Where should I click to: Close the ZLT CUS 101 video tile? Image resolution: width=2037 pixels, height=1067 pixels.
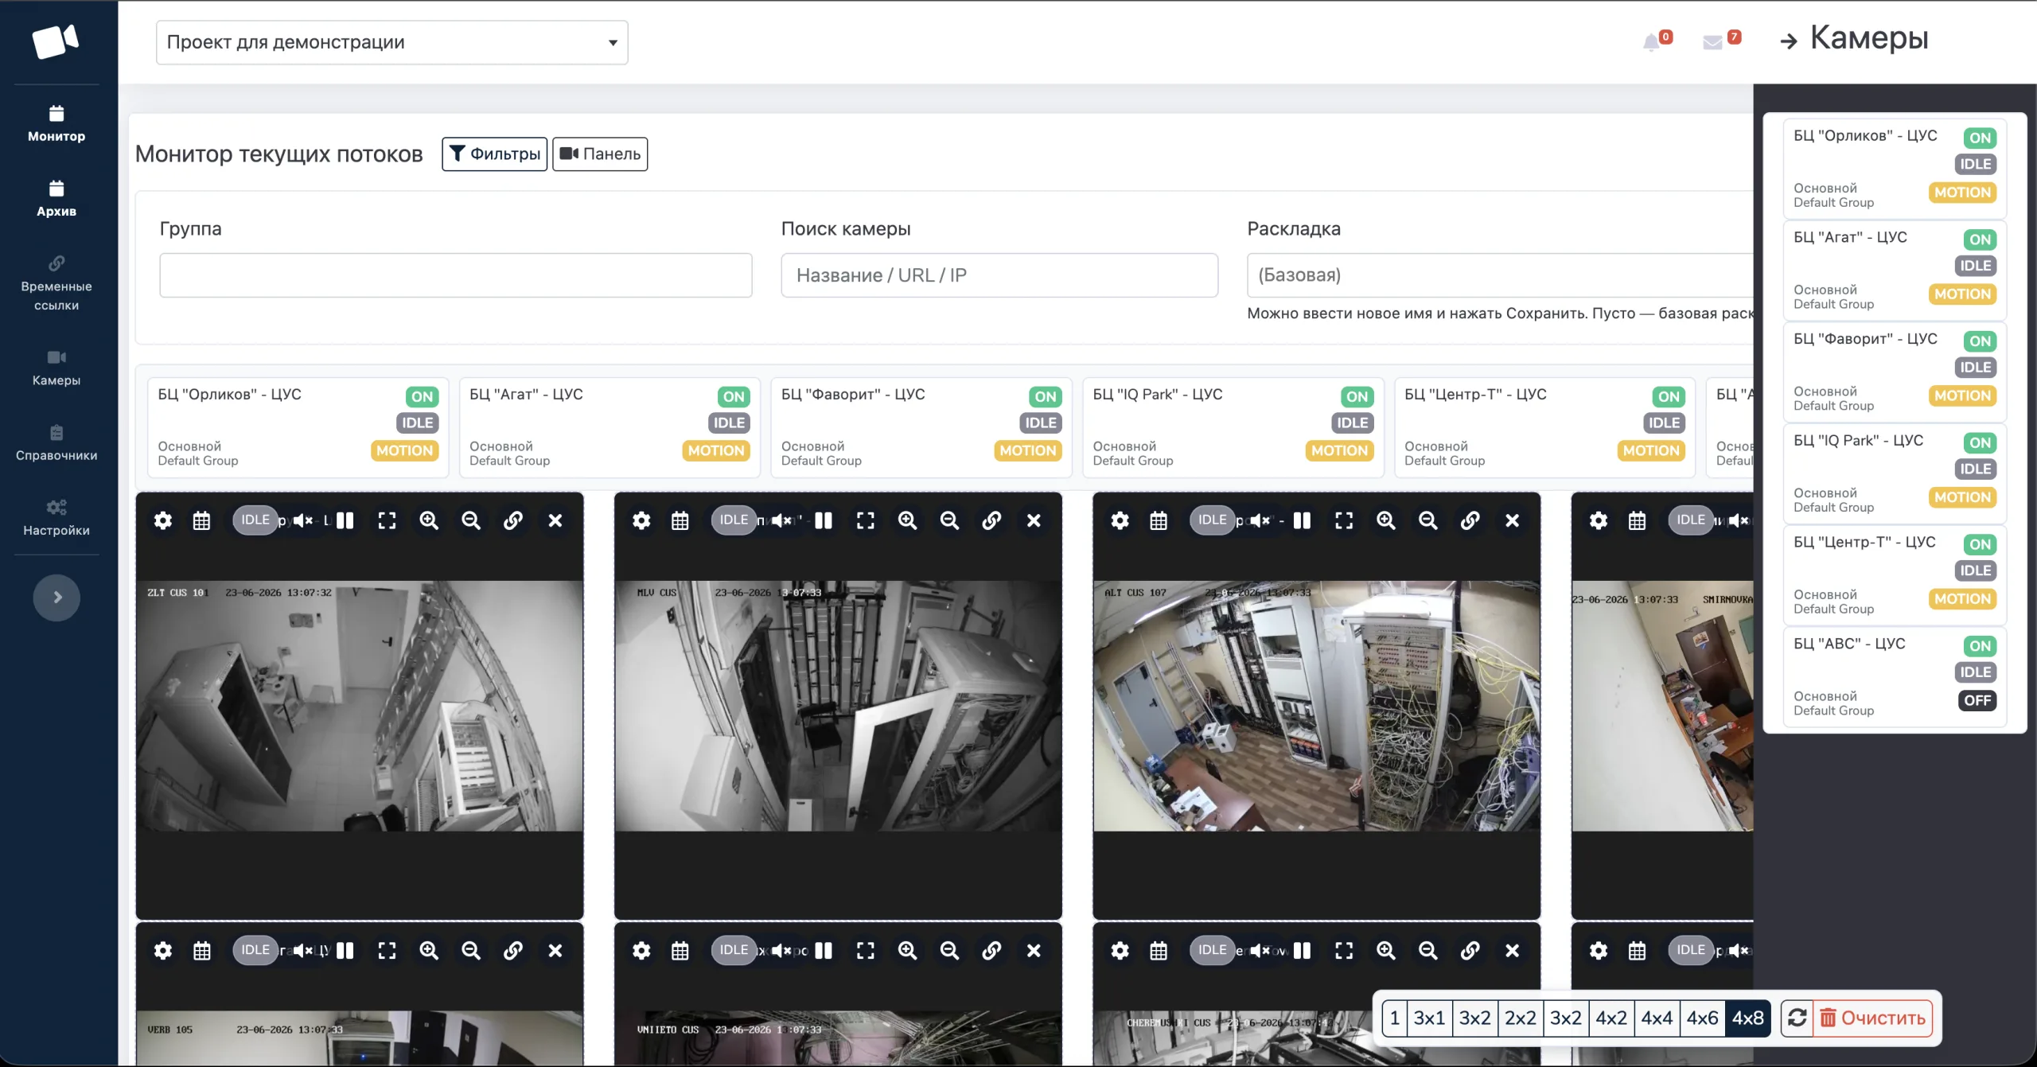tap(555, 520)
